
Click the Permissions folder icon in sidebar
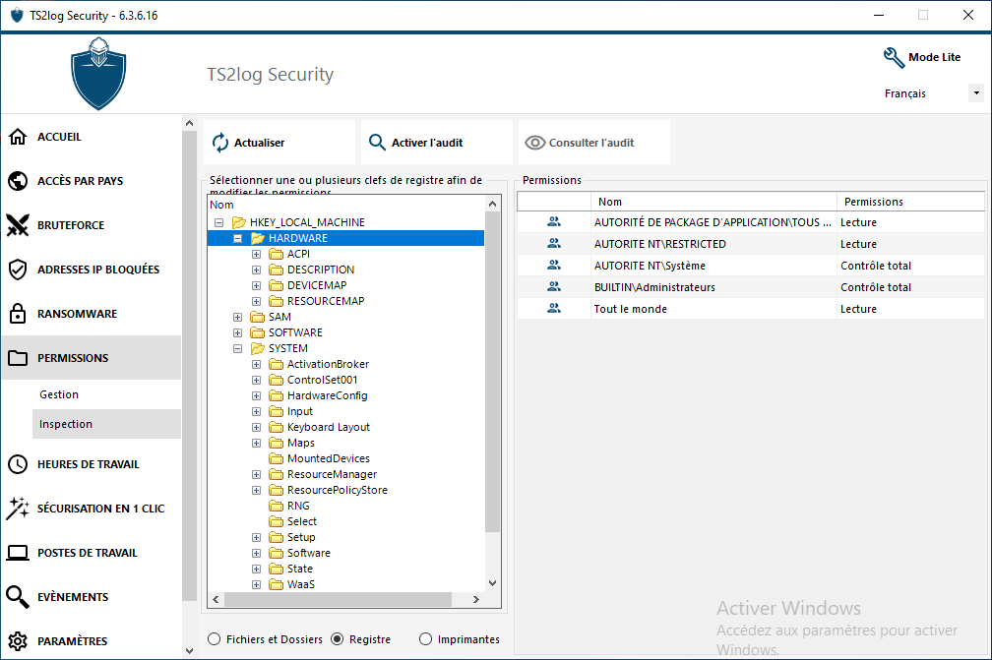(x=18, y=358)
